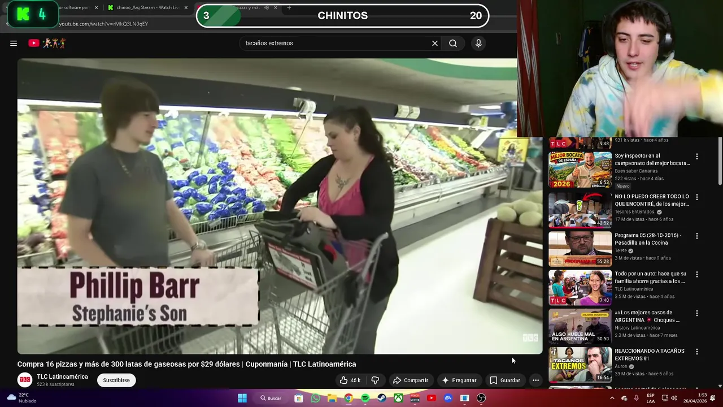
Task: Run search with the magnifier button
Action: pyautogui.click(x=453, y=43)
